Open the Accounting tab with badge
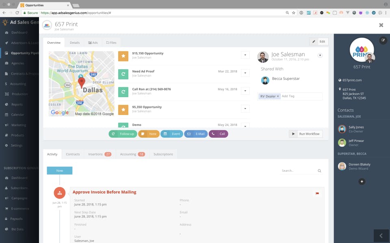390x243 pixels. point(132,154)
